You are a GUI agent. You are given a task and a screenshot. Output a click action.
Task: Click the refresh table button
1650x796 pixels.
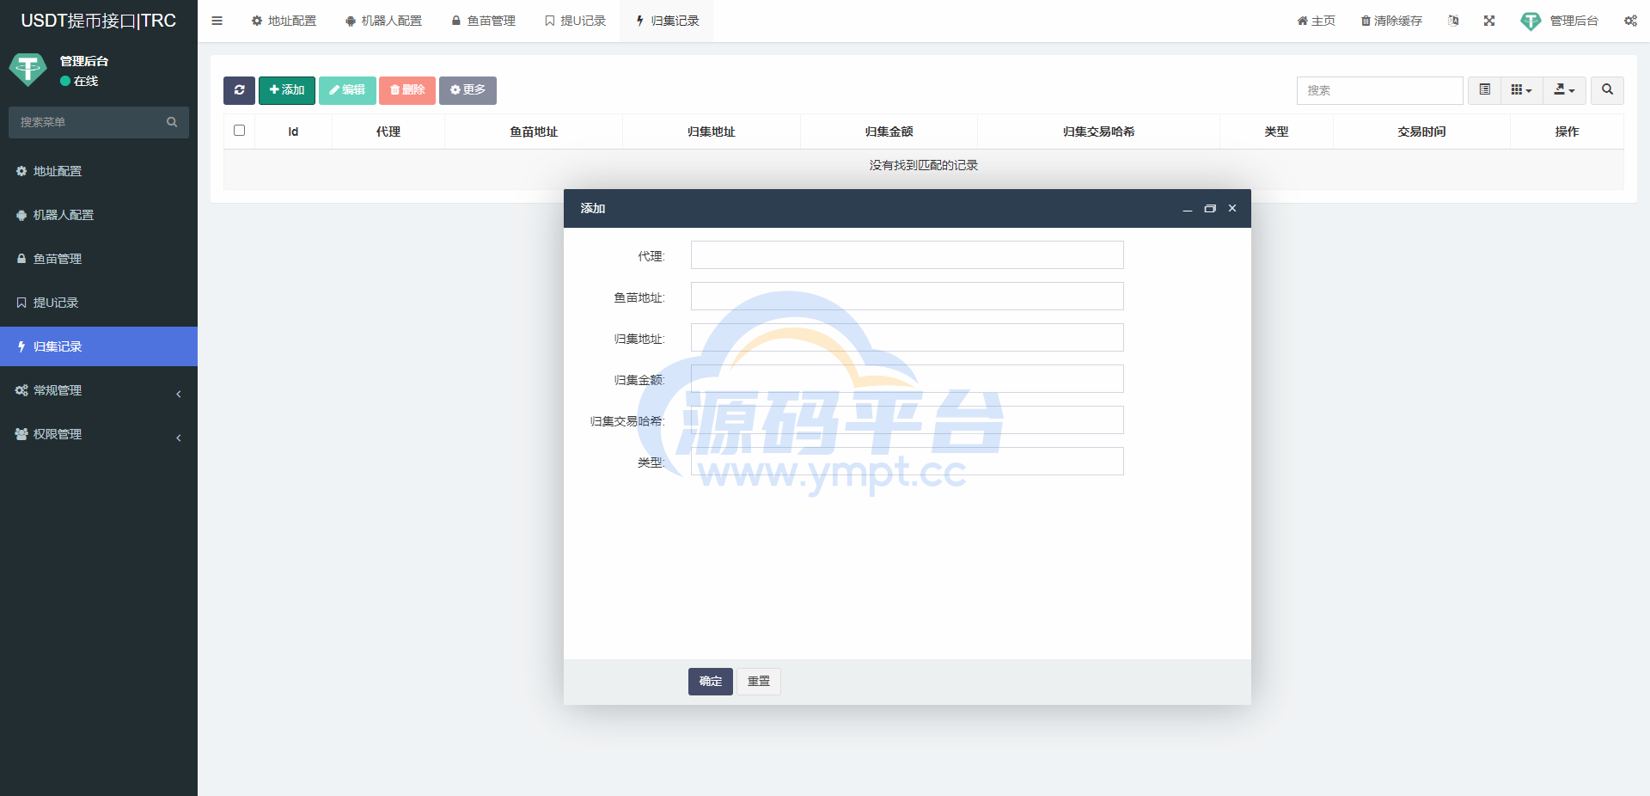coord(239,90)
